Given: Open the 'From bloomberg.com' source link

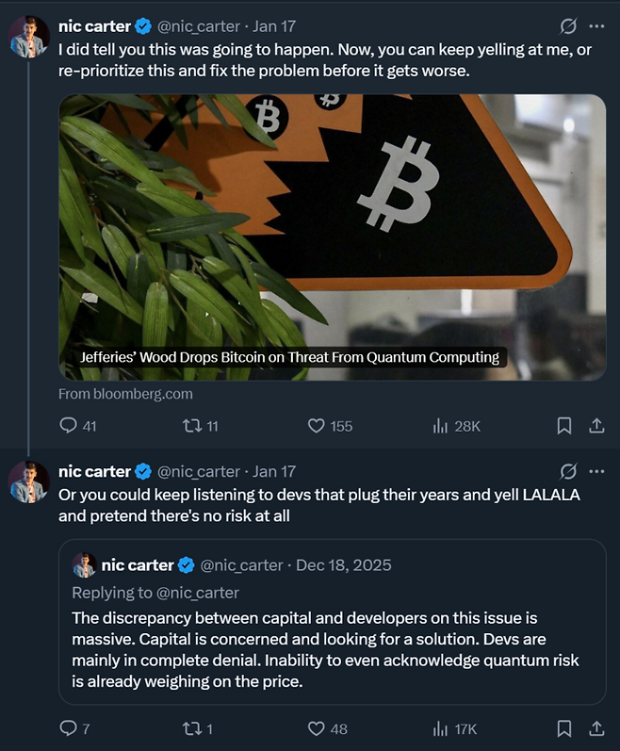Looking at the screenshot, I should pyautogui.click(x=125, y=394).
